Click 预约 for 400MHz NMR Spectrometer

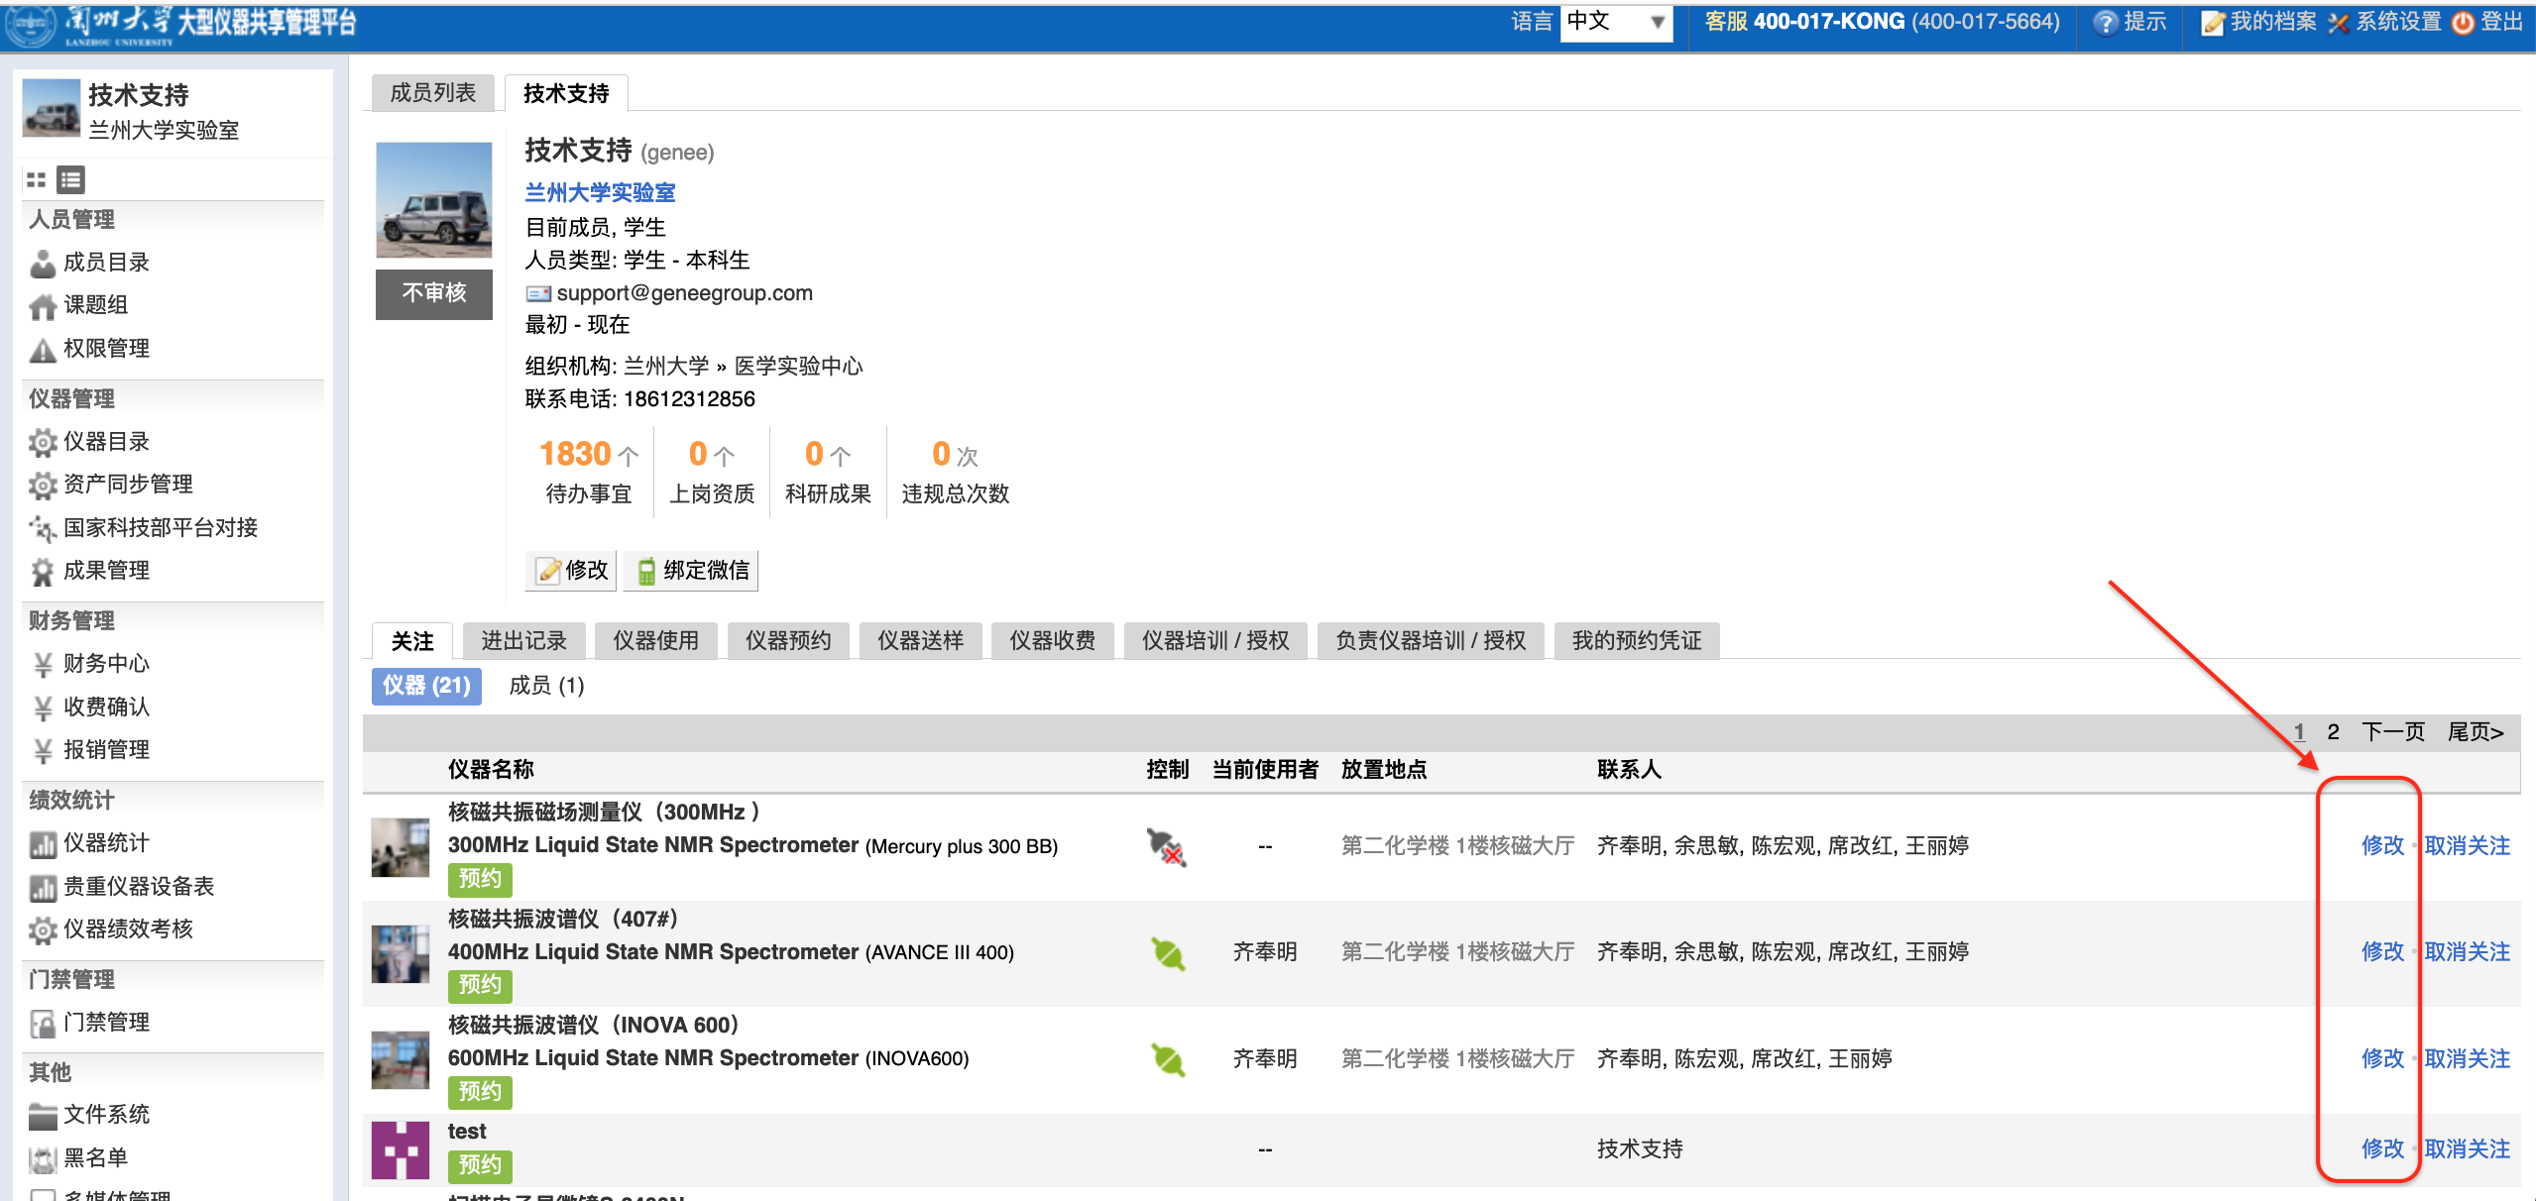[x=480, y=985]
